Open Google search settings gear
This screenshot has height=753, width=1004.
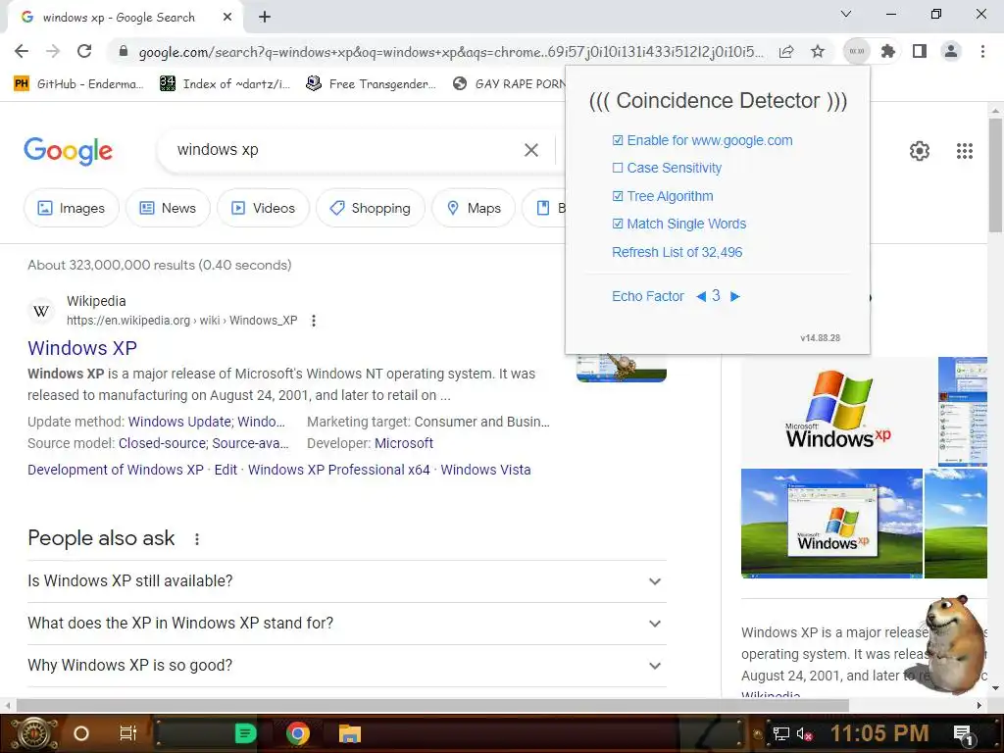tap(920, 151)
